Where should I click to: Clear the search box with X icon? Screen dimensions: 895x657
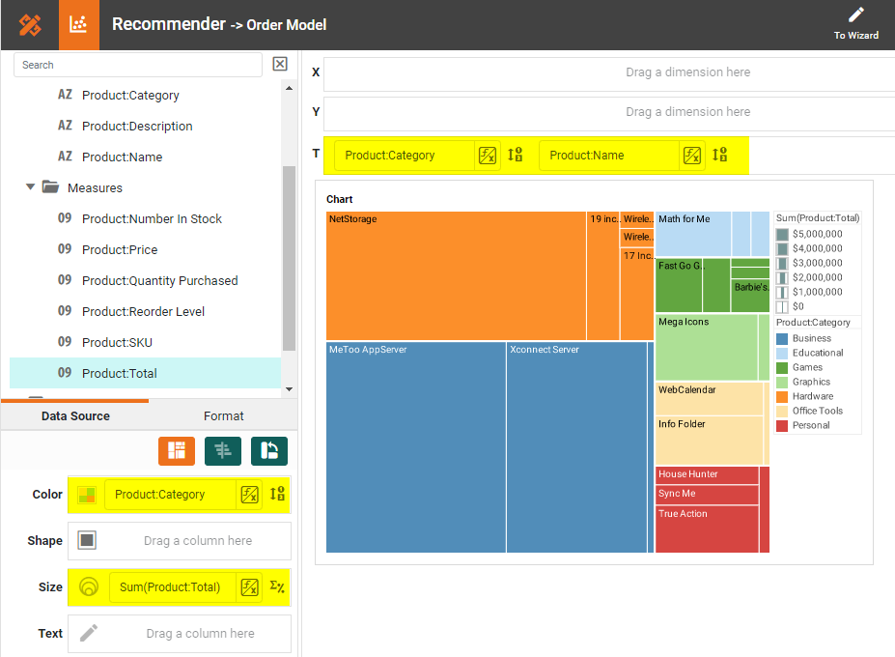coord(280,64)
